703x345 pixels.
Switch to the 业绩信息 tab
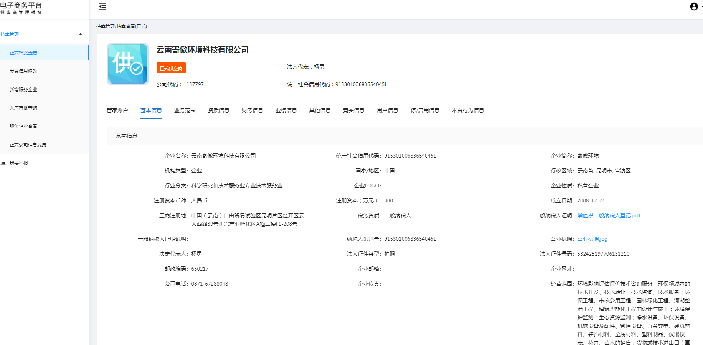[x=286, y=110]
